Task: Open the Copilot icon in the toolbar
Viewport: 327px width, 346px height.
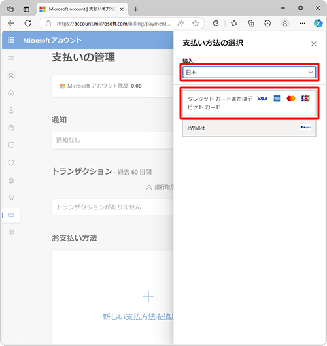Action: (318, 23)
